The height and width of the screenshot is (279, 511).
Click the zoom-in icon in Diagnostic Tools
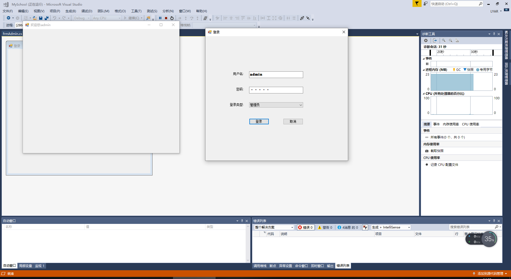[x=443, y=40]
